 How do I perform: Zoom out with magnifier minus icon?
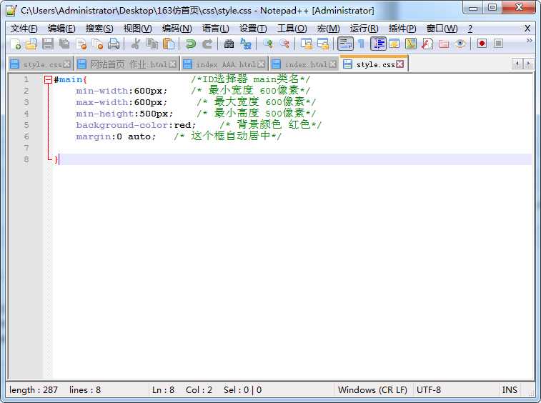coord(284,44)
